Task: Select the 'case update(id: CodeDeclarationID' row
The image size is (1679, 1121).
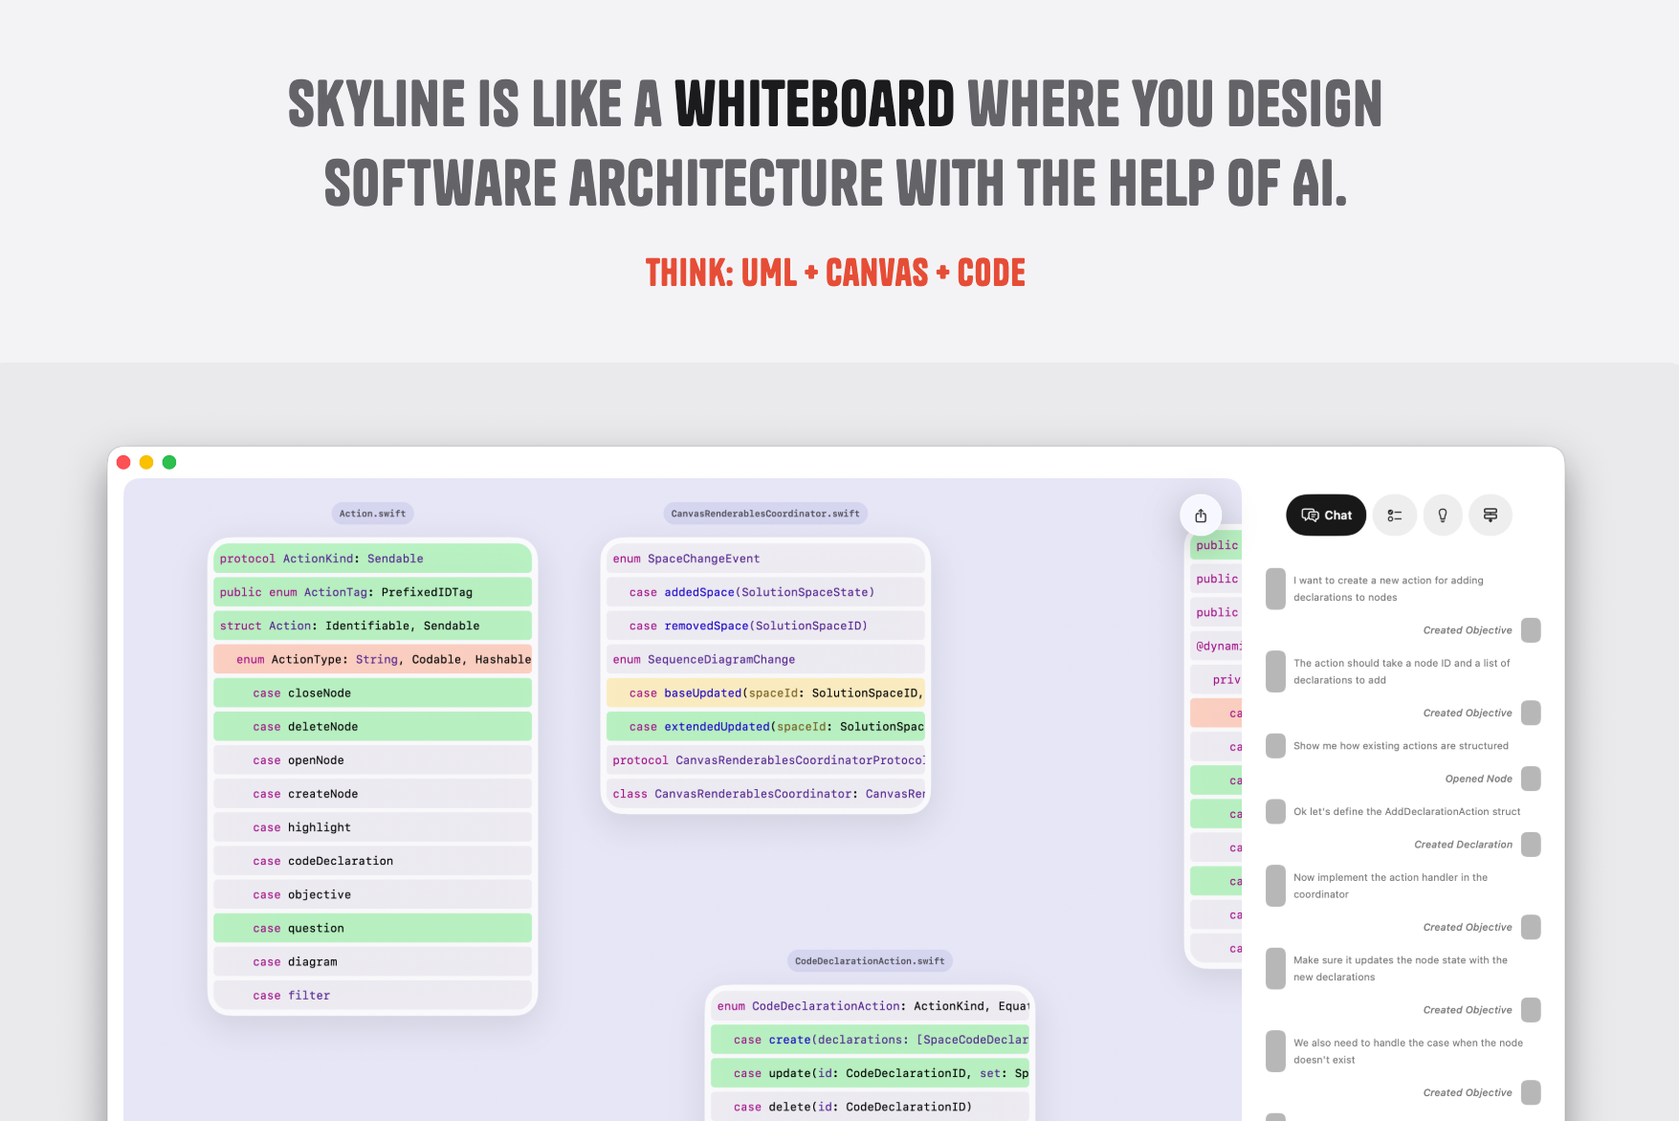Action: point(870,1073)
